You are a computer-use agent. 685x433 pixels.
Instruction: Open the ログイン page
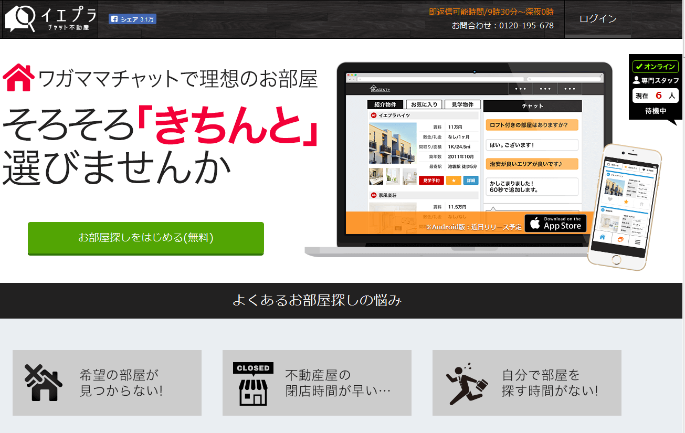598,19
